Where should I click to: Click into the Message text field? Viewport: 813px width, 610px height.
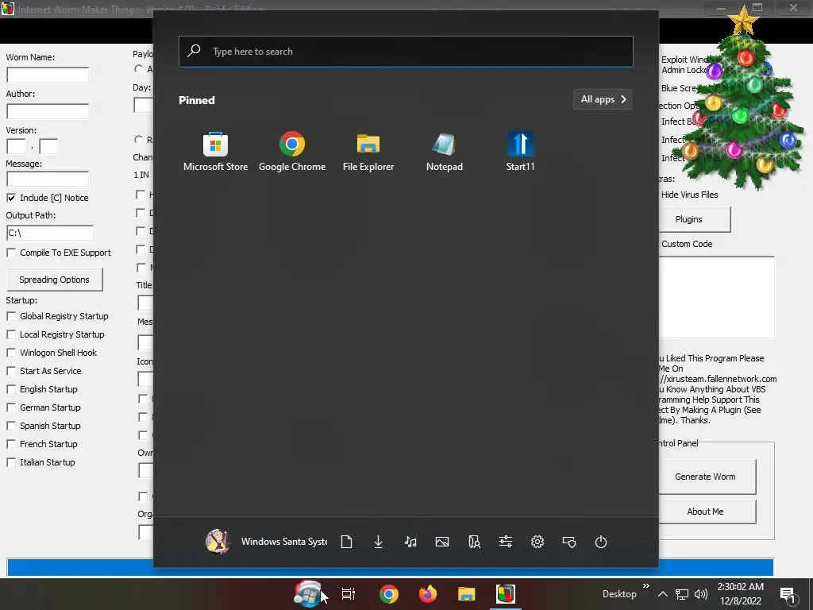[48, 179]
